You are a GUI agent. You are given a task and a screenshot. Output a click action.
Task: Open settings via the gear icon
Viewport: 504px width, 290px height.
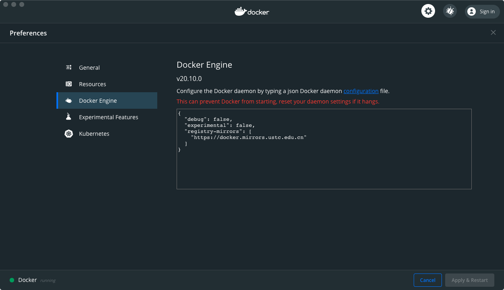pyautogui.click(x=428, y=11)
